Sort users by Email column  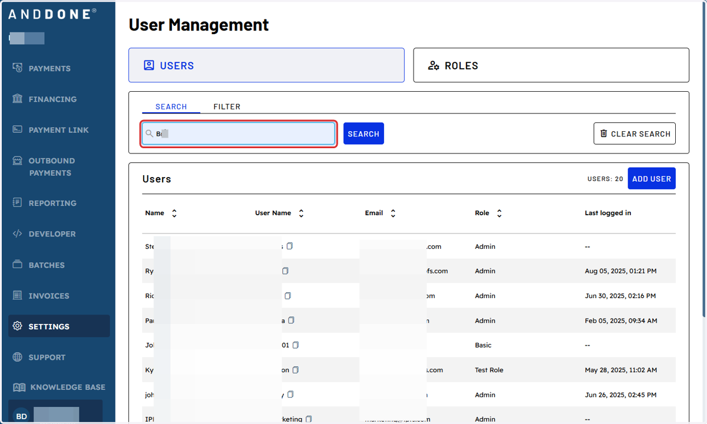pyautogui.click(x=393, y=213)
